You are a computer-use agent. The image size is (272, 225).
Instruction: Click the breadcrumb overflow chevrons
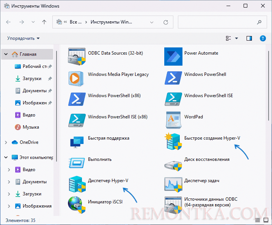[x=65, y=22]
